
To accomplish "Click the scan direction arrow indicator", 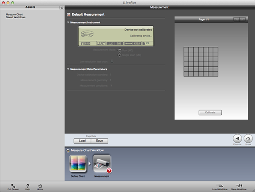I will [128, 44].
